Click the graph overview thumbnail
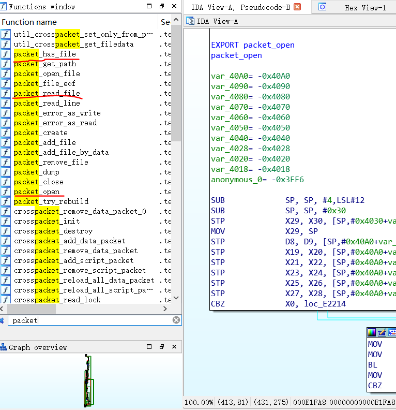Image resolution: width=396 pixels, height=410 pixels. point(89,380)
